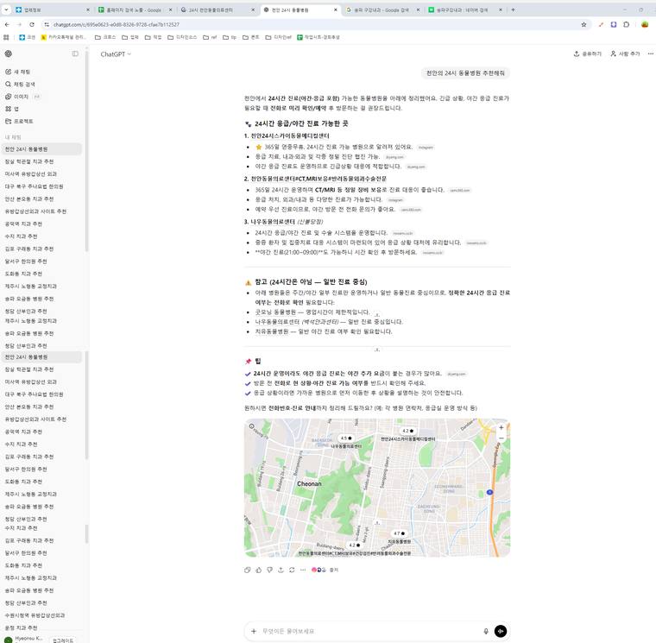Open the Chrome profile avatar
656x643 pixels.
pos(645,25)
